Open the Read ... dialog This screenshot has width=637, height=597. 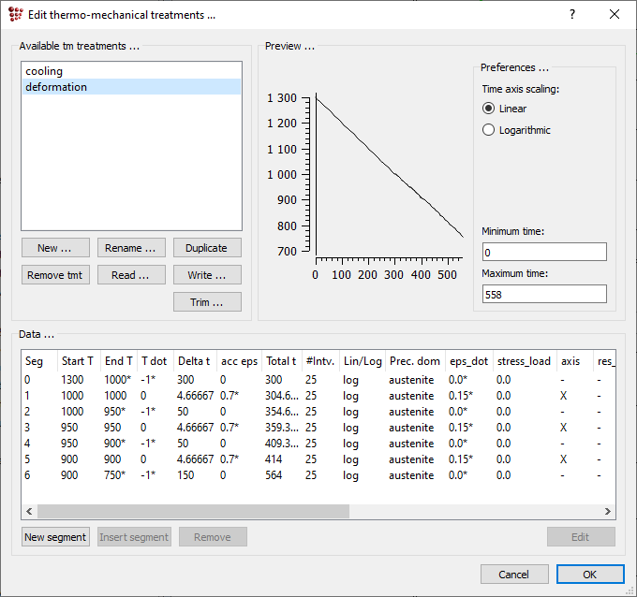click(131, 275)
